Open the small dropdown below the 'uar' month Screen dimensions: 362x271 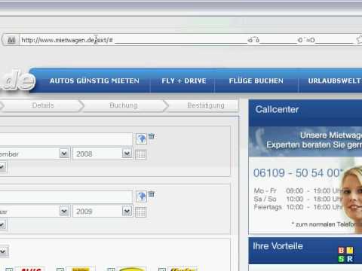pyautogui.click(x=3, y=224)
